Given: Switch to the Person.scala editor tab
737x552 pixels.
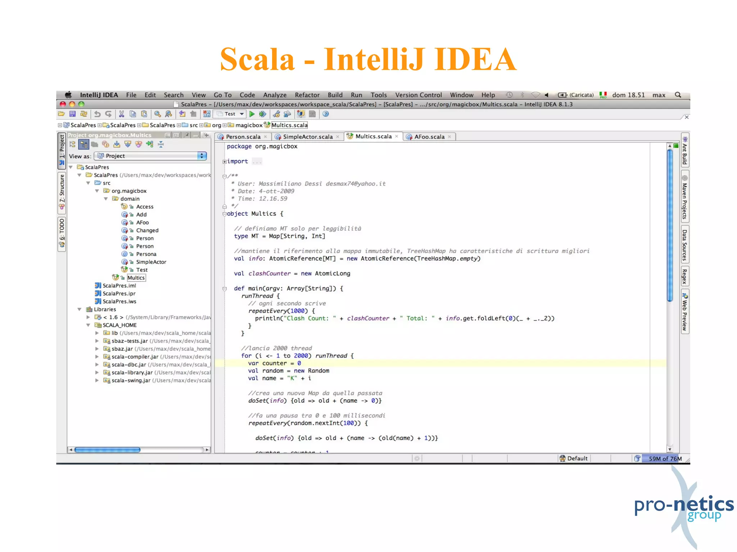Looking at the screenshot, I should pos(243,137).
